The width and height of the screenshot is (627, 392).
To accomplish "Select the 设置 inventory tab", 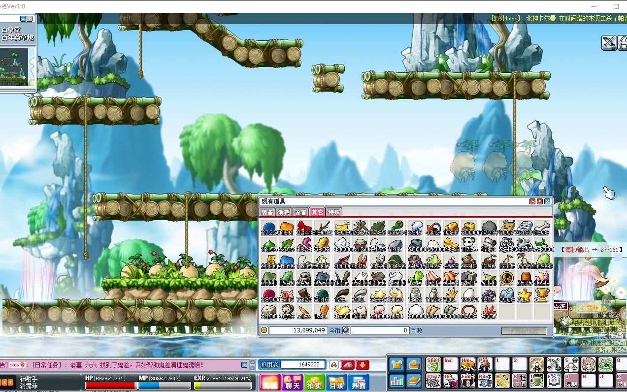I will pos(300,212).
